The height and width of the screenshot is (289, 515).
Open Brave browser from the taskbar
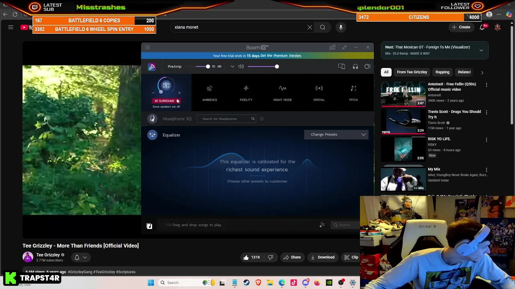(258, 283)
